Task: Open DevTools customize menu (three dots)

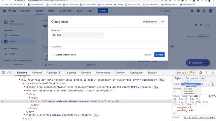Action: [207, 73]
